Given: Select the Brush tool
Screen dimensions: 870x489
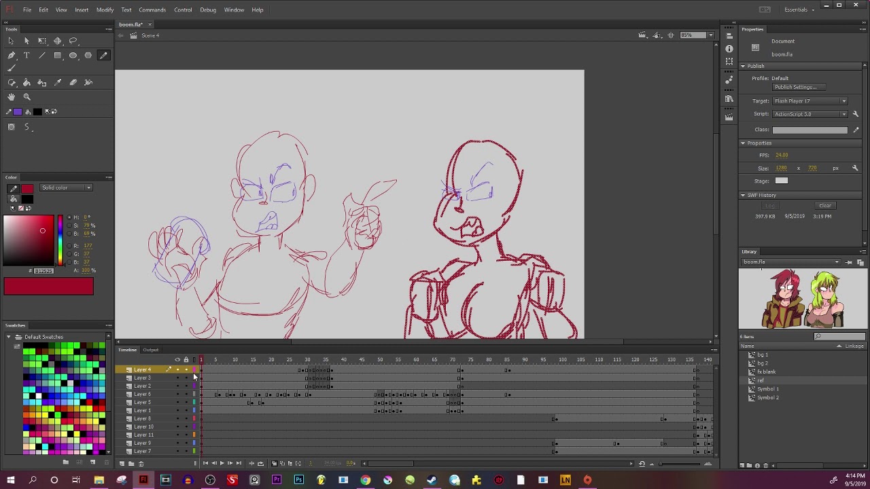Looking at the screenshot, I should [11, 68].
